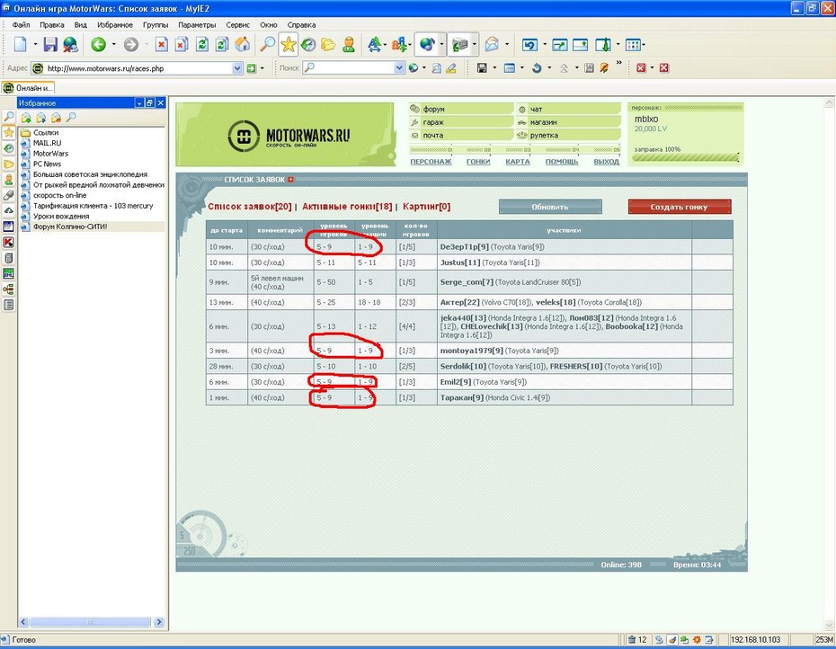Click the magnifier search icon in main toolbar

click(267, 45)
